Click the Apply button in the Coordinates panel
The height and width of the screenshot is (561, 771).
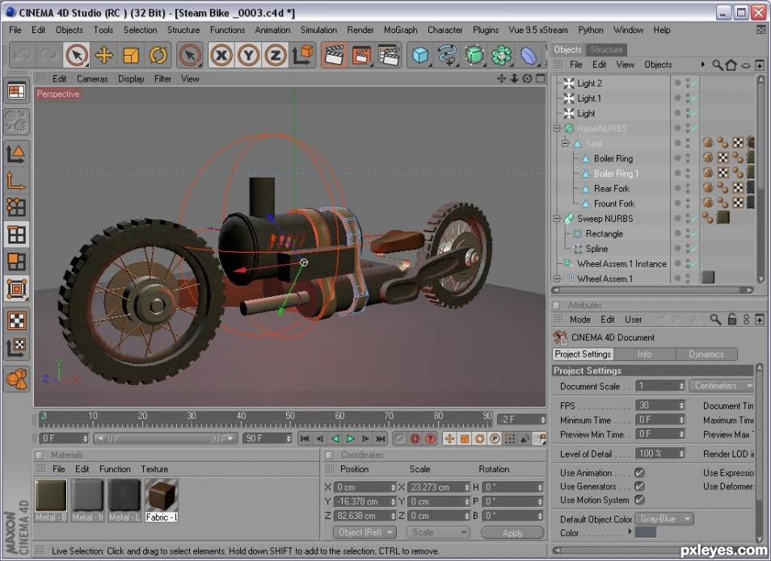point(512,533)
